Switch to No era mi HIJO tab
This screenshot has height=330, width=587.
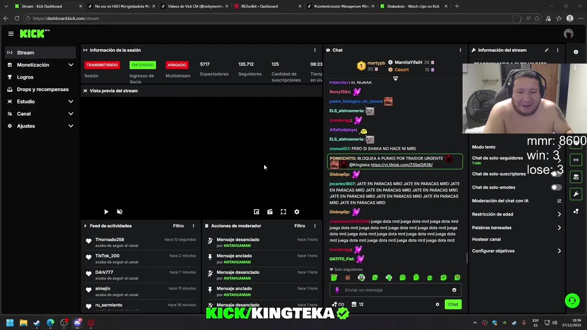tap(122, 6)
